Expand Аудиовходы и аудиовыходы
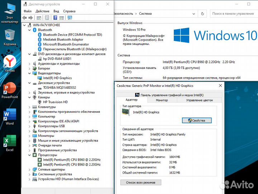 [29, 64]
